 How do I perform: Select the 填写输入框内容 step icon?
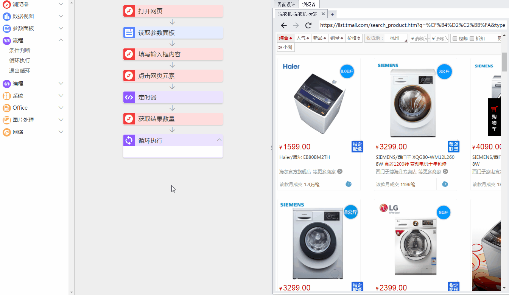click(129, 54)
